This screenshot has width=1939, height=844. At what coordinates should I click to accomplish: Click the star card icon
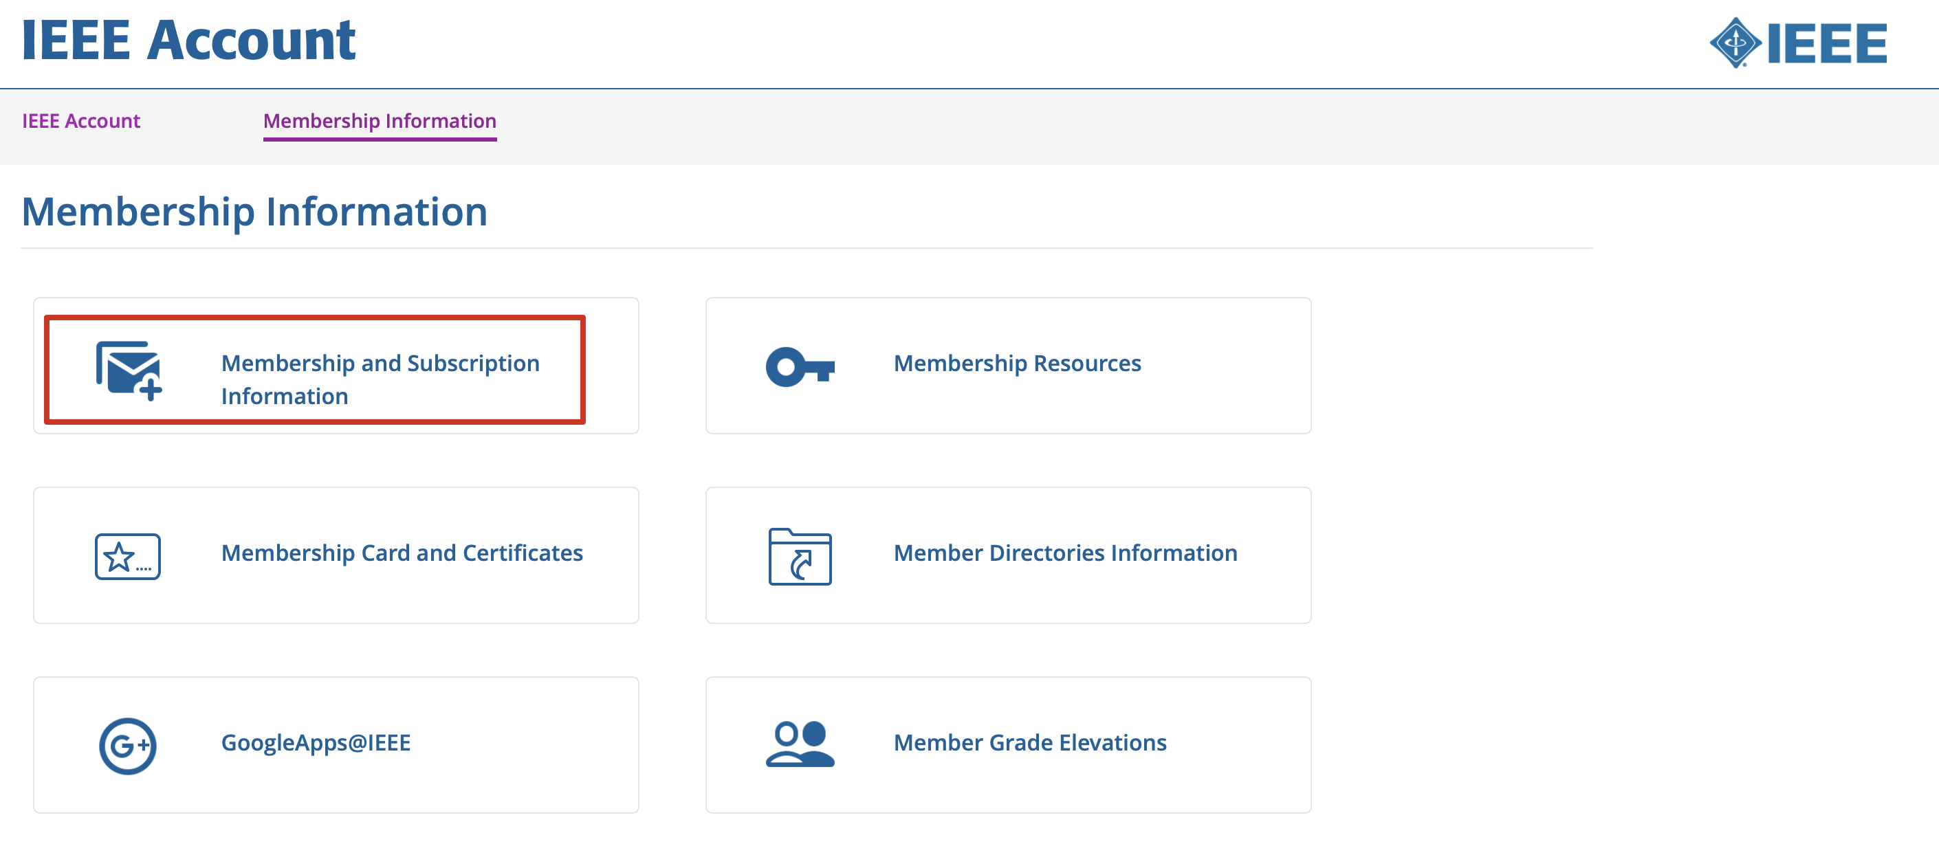click(128, 557)
